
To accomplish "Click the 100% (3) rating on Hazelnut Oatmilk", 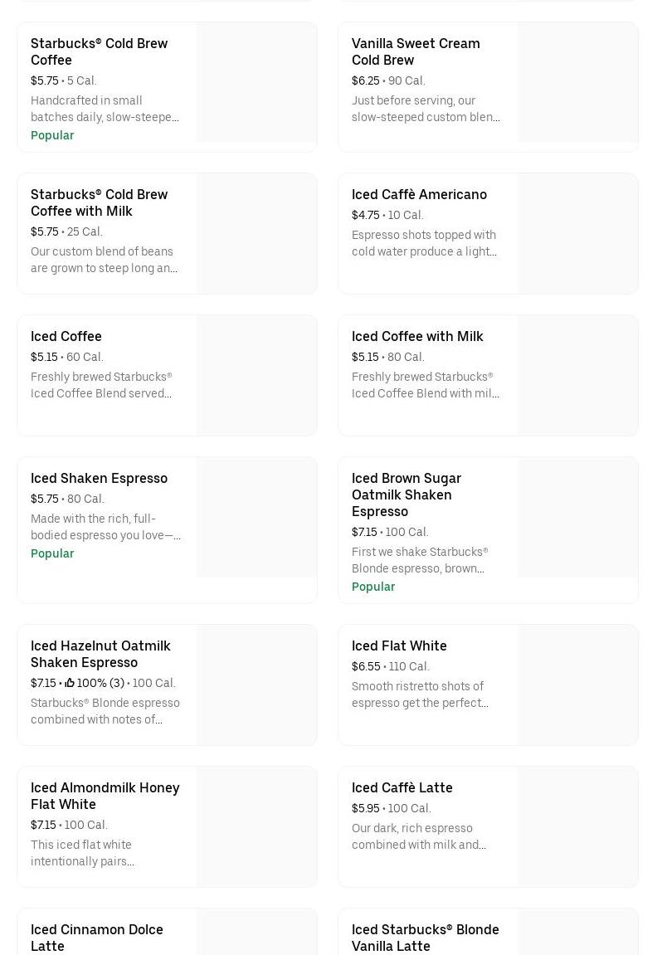I will coord(100,683).
